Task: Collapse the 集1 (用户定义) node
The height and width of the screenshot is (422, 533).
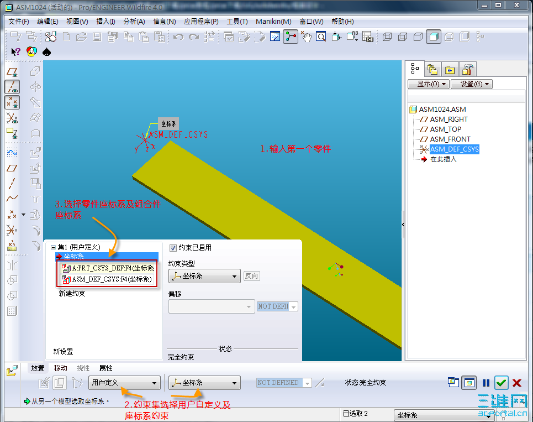Action: (x=53, y=247)
